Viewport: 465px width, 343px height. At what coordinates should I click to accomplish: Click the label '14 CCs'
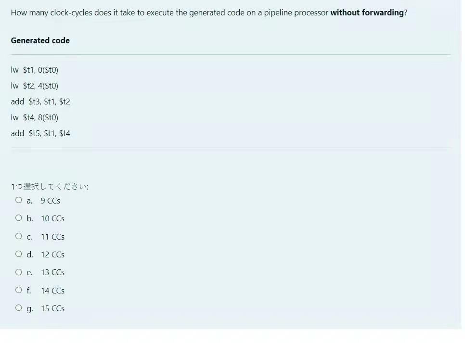click(52, 291)
